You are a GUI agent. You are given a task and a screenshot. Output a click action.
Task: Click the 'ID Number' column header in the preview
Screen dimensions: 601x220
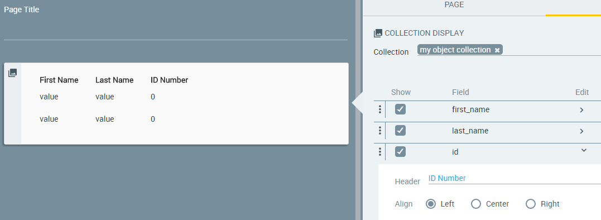pos(170,80)
